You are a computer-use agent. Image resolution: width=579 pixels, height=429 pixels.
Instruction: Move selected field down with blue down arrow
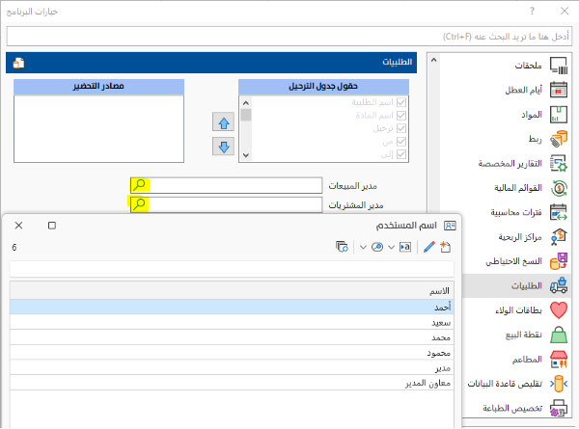224,147
